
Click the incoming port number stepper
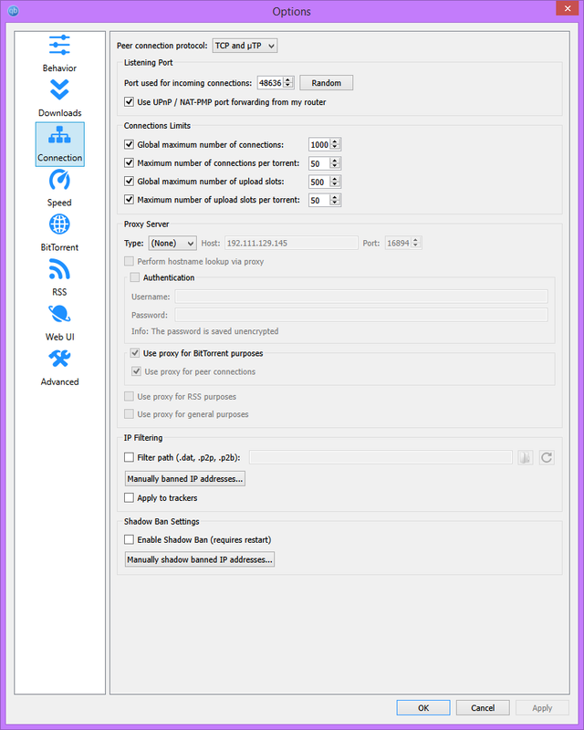point(288,83)
